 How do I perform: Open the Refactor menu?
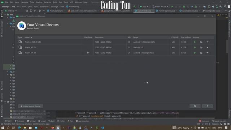point(48,2)
